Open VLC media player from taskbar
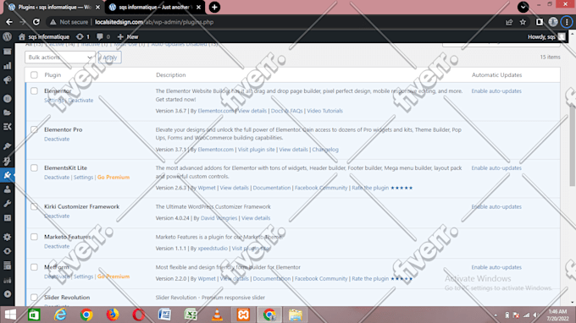The image size is (576, 323). (217, 315)
